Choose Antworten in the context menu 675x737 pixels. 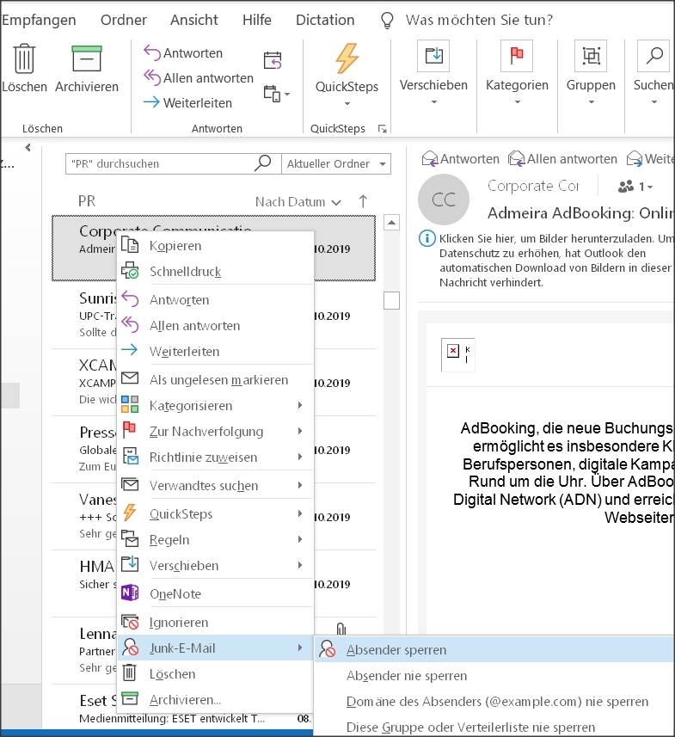[215, 300]
